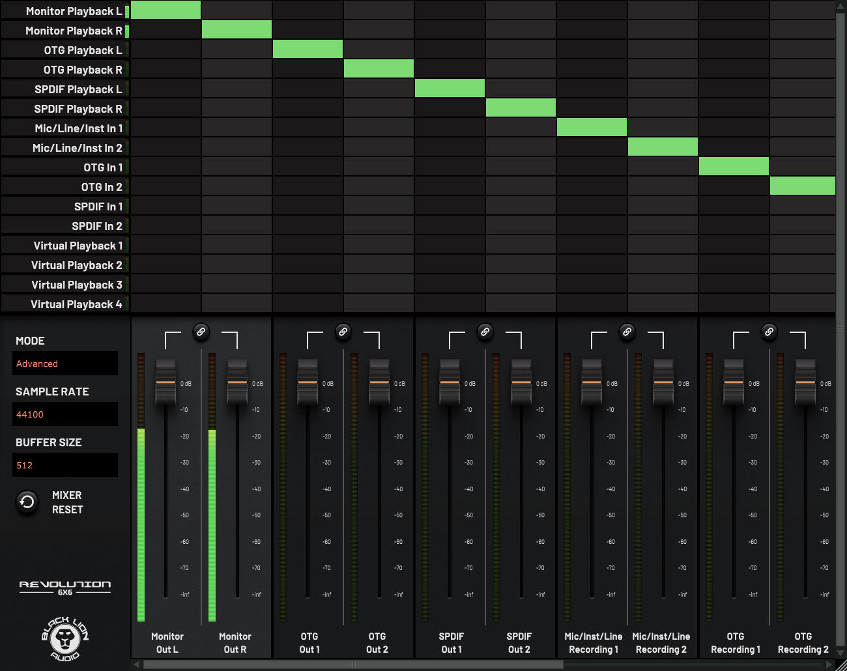
Task: Toggle the SPDIF Playback L routing cell
Action: coord(450,88)
